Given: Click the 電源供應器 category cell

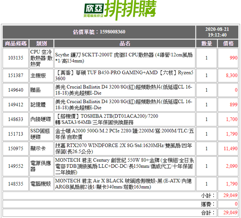Looking at the screenshot, I should pos(42,166).
